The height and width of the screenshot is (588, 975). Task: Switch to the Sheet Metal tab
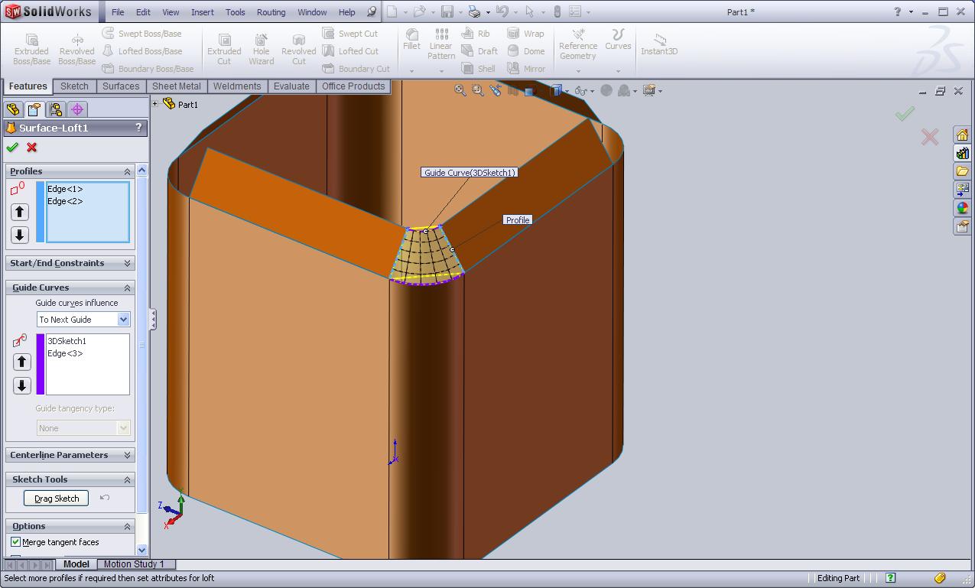point(177,86)
